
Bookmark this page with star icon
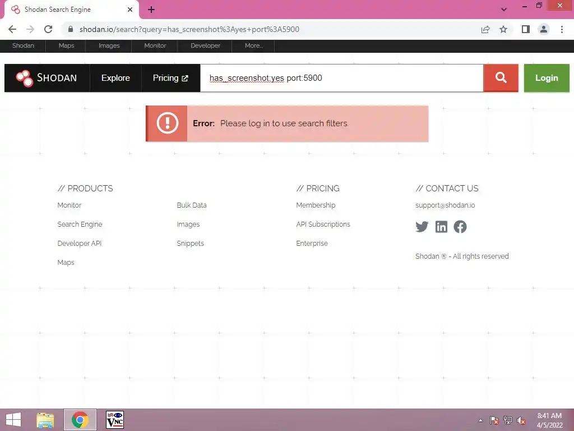(503, 29)
